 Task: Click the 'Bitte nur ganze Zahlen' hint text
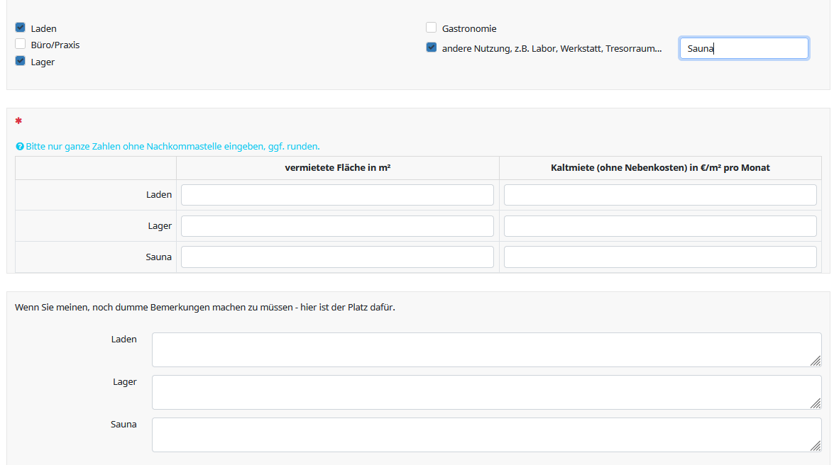tap(172, 147)
